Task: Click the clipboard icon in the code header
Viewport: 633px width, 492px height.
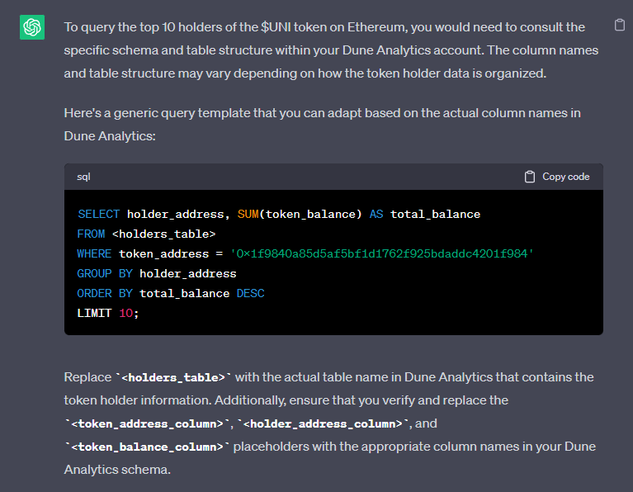Action: pos(530,177)
